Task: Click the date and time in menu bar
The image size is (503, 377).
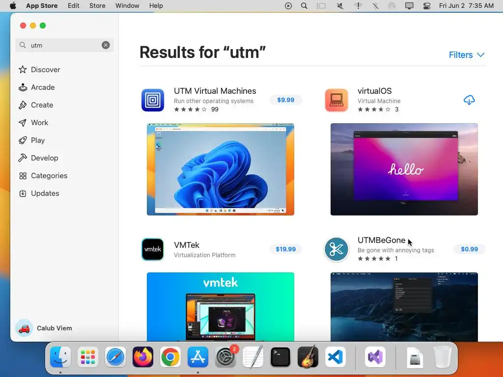Action: (x=466, y=6)
